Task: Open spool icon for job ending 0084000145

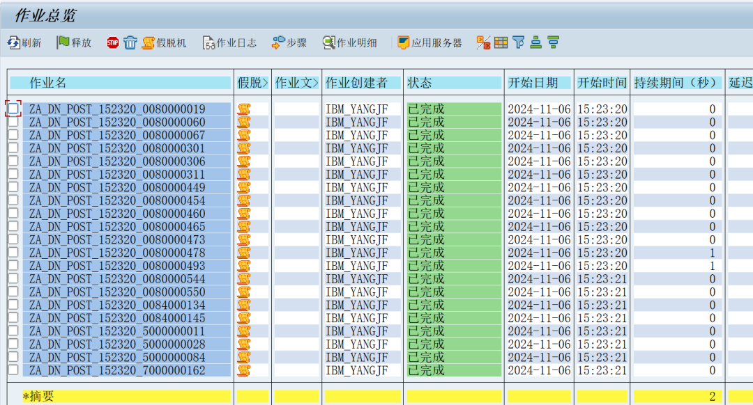Action: tap(244, 318)
